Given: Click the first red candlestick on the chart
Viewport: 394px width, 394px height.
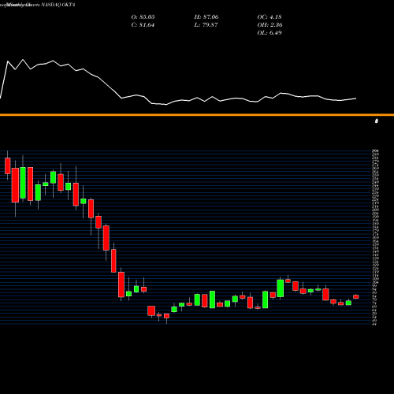Looking at the screenshot, I should tap(8, 165).
